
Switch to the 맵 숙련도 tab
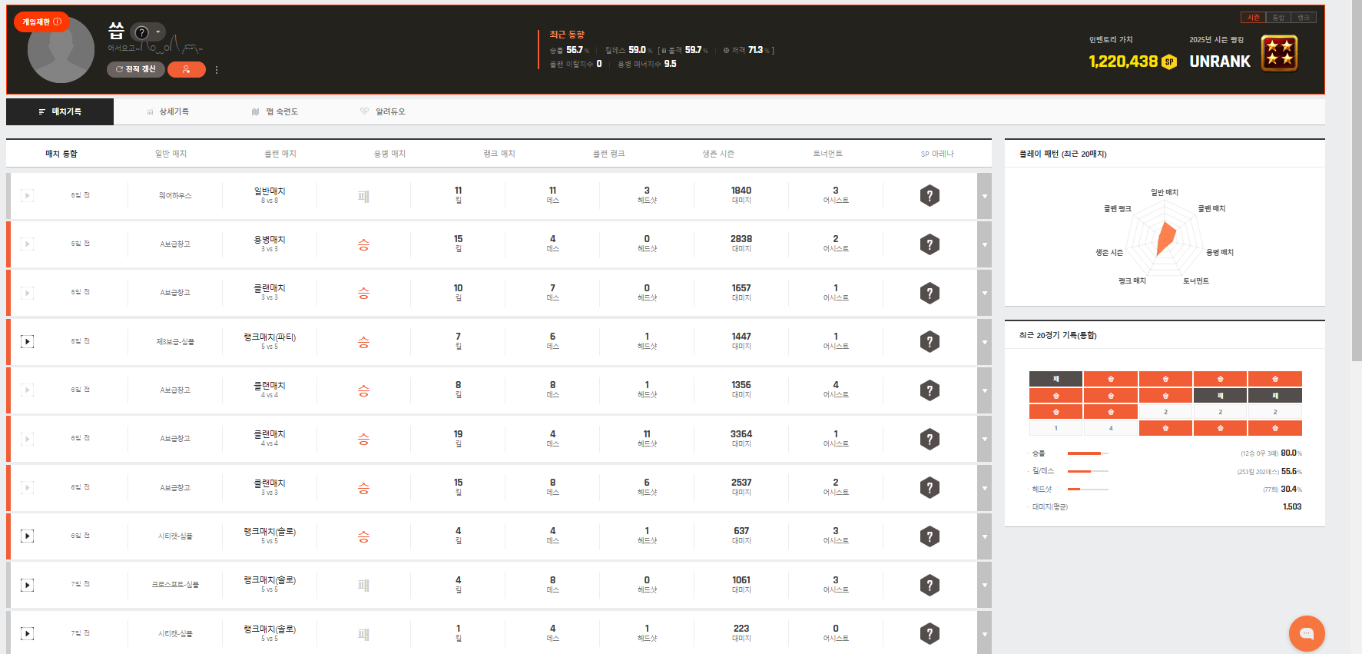pos(275,111)
